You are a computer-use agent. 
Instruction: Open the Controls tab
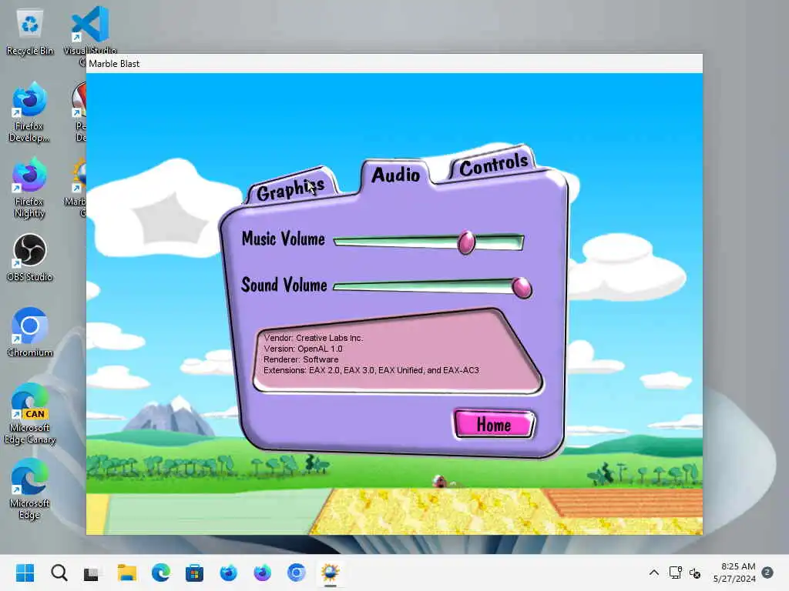pyautogui.click(x=494, y=165)
